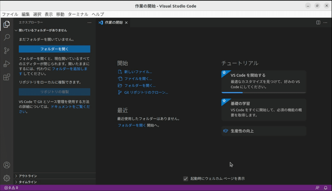Click the blue フォルダーを開く button

(x=55, y=49)
